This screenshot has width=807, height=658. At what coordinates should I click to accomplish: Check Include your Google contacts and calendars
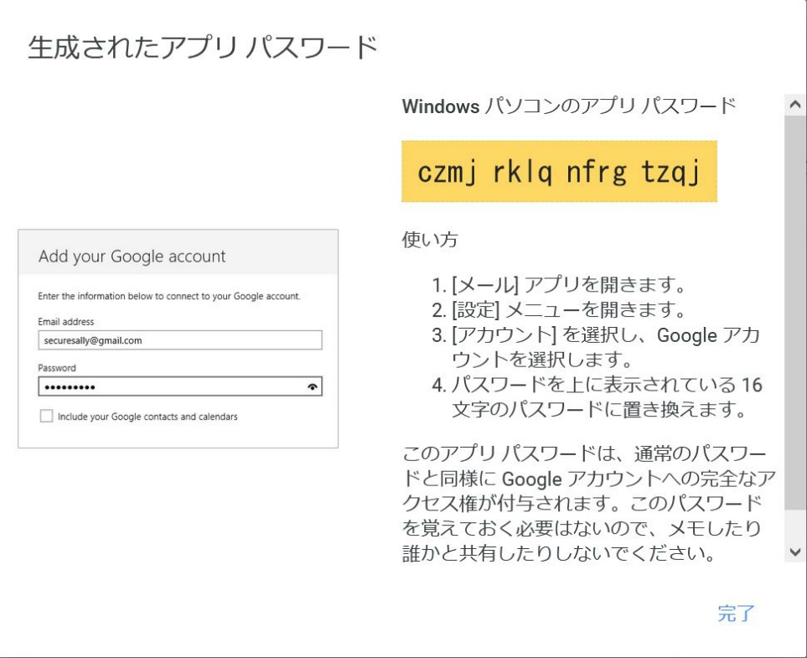(46, 416)
